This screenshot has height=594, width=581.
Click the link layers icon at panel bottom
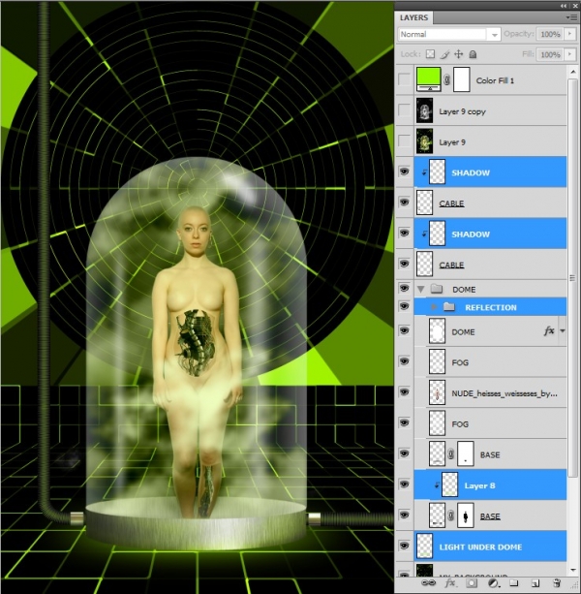pos(428,583)
